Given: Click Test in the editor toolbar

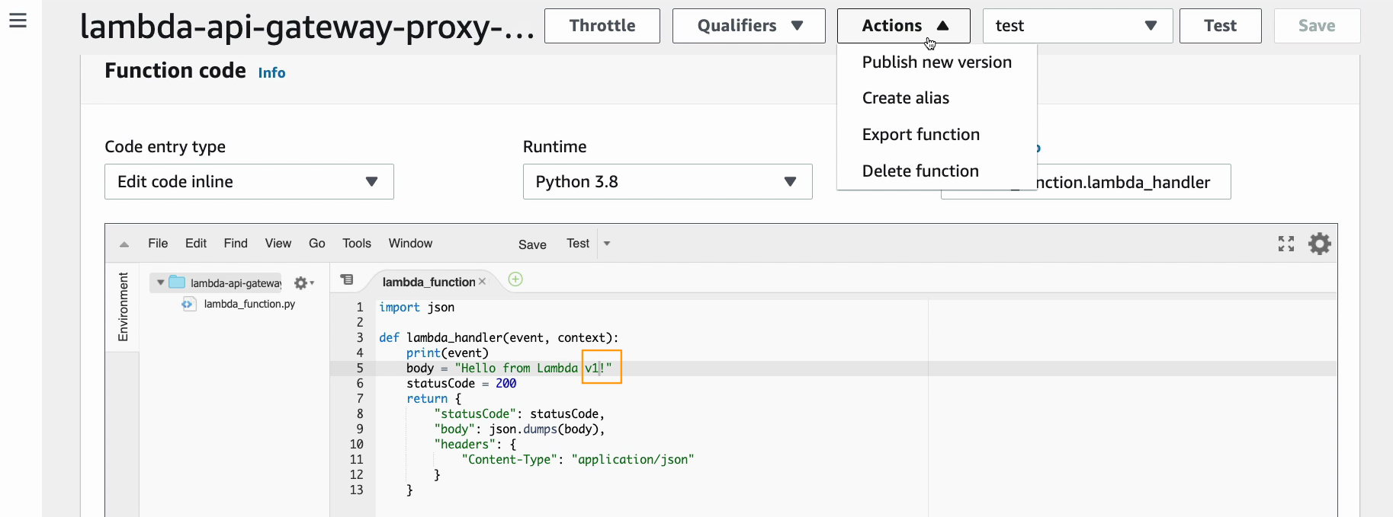Looking at the screenshot, I should tap(578, 244).
